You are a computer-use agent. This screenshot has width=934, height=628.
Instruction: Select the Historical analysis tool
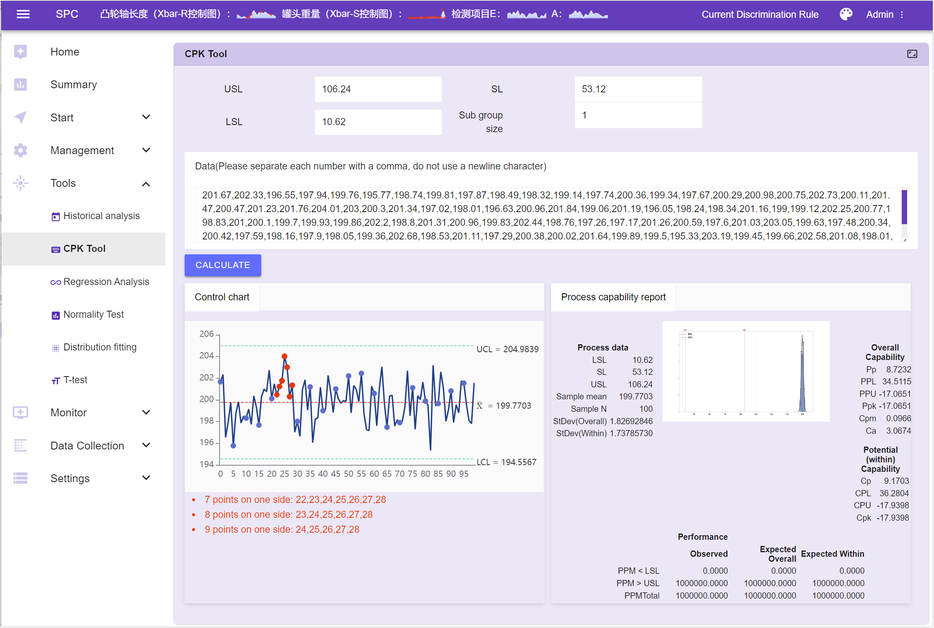[x=101, y=216]
